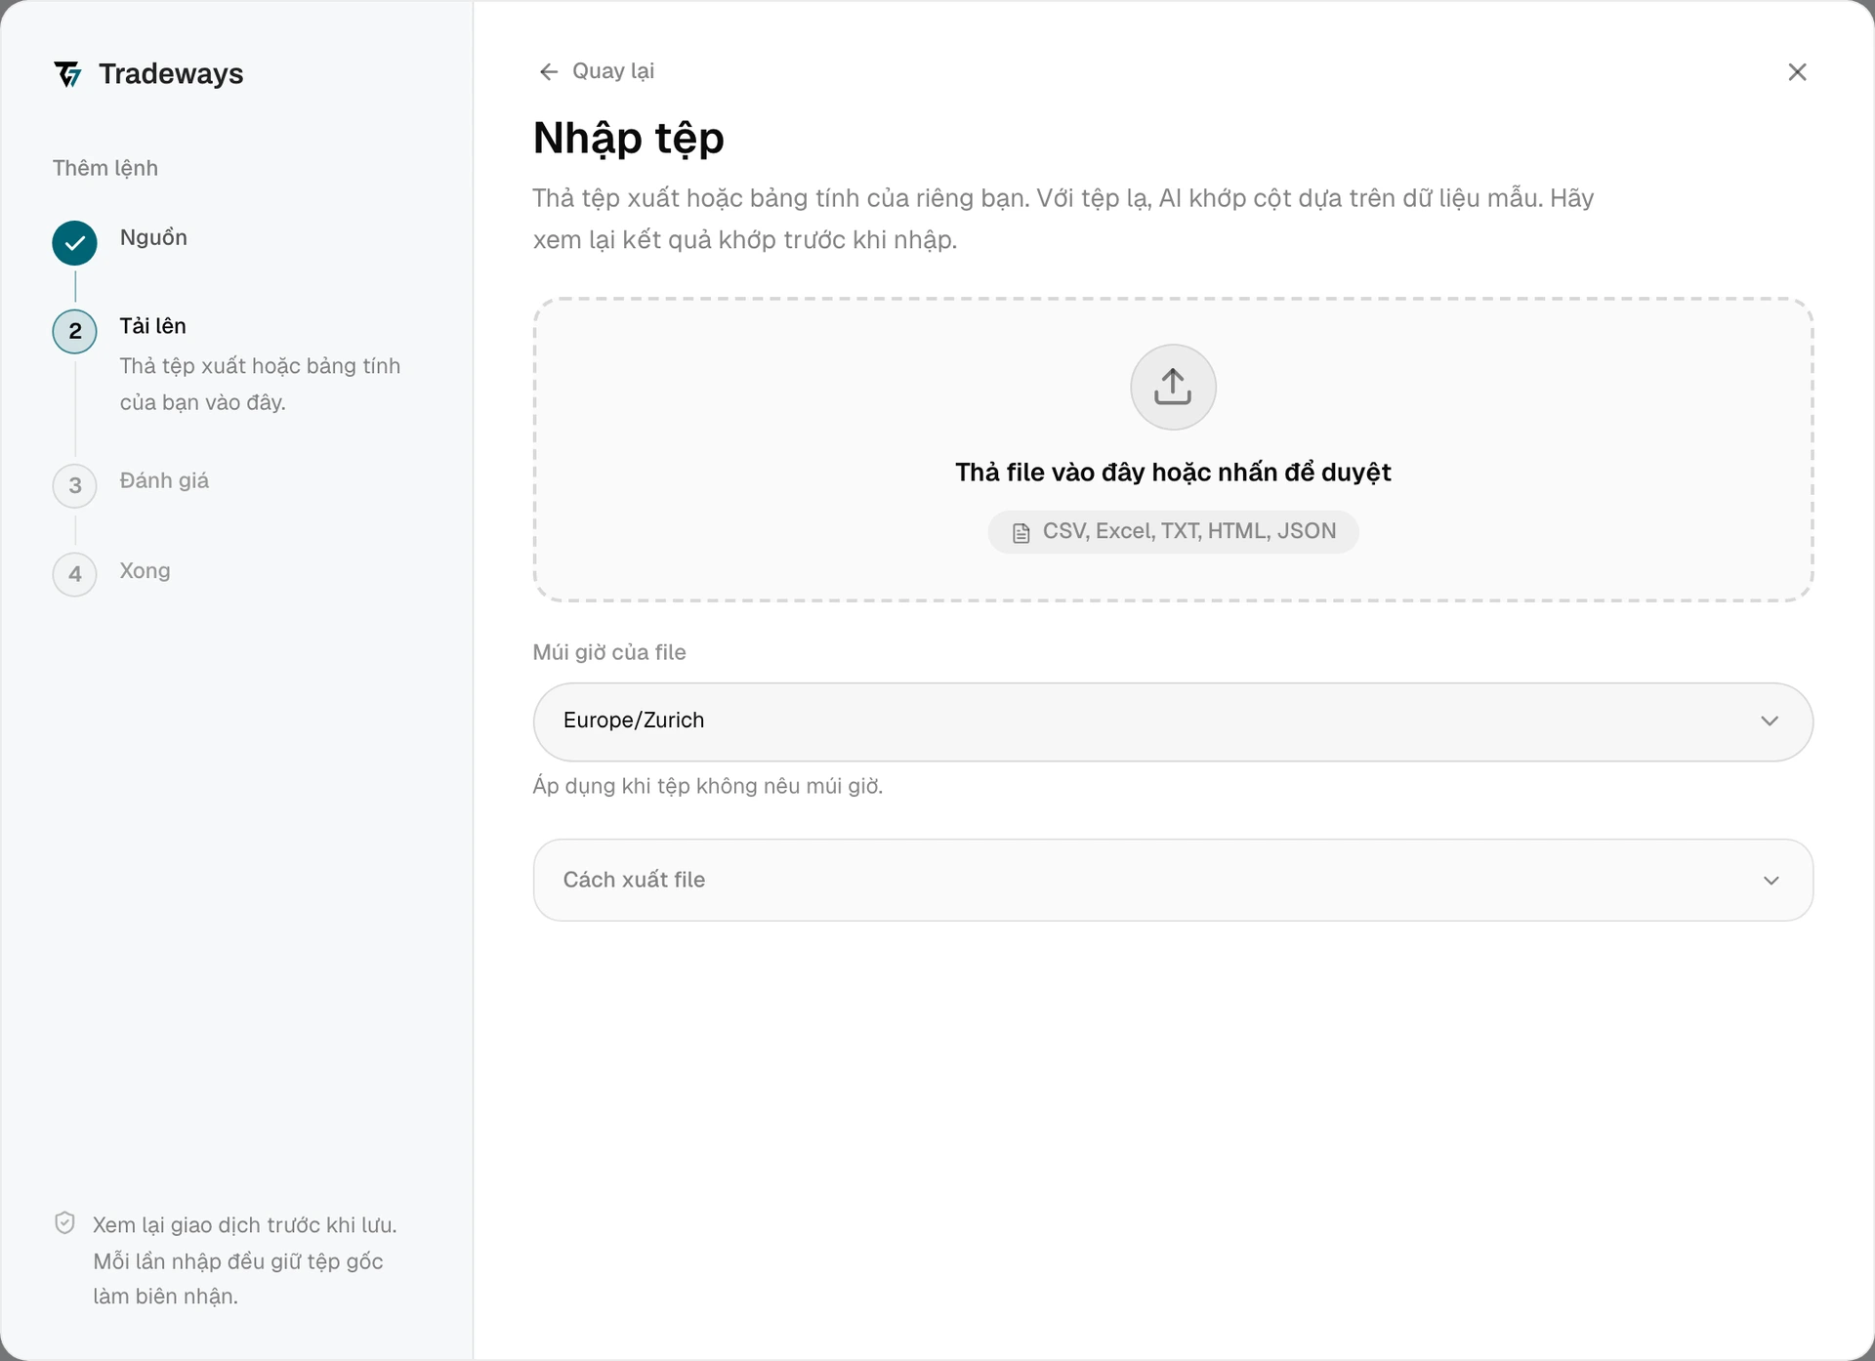This screenshot has height=1361, width=1875.
Task: Click the Thả tệp xuất hoặc bảng tính step description
Action: tap(260, 384)
